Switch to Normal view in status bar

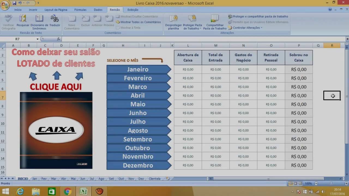tap(291, 183)
